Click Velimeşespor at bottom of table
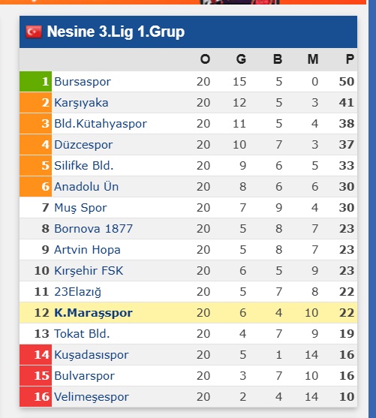 (x=92, y=397)
